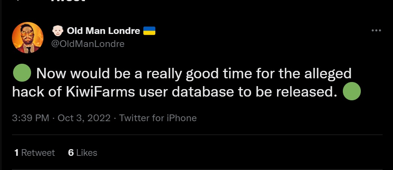This screenshot has width=393, height=170.
Task: View the "1 Retweet" list
Action: (34, 152)
